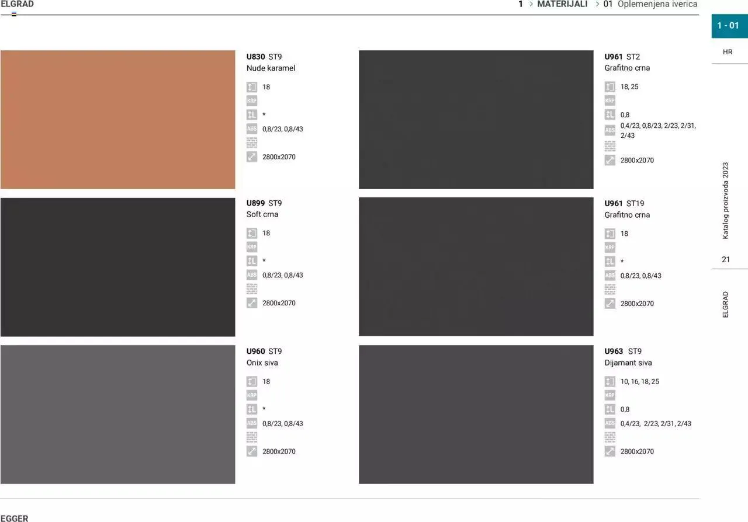The image size is (748, 522).
Task: Click the dimensions arrow icon under U961 ST2
Action: [610, 160]
